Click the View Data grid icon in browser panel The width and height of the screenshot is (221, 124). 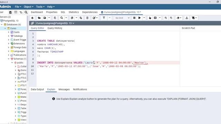click(x=16, y=12)
